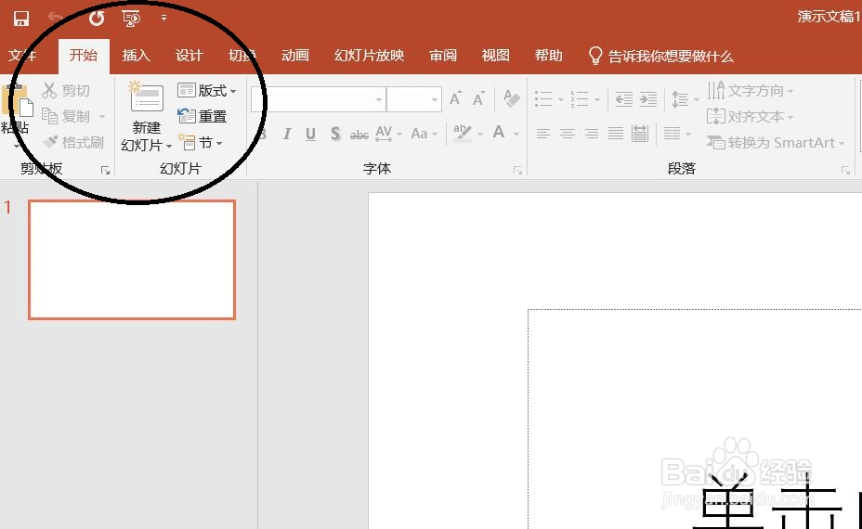Click 剪切 cut button
This screenshot has width=862, height=529.
coord(66,90)
